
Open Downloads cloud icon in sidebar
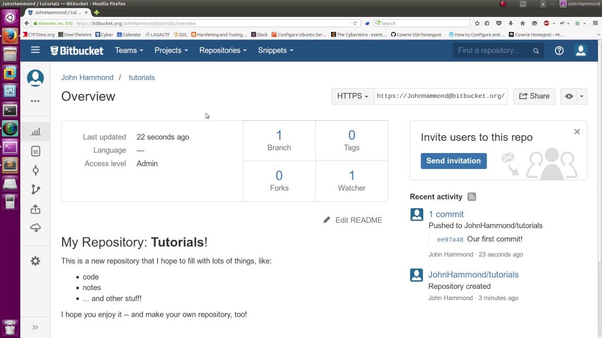35,228
